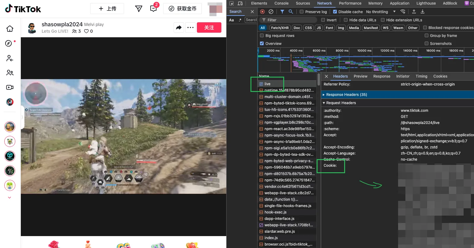The image size is (474, 248).
Task: Toggle regular expression in search panel
Action: (240, 20)
